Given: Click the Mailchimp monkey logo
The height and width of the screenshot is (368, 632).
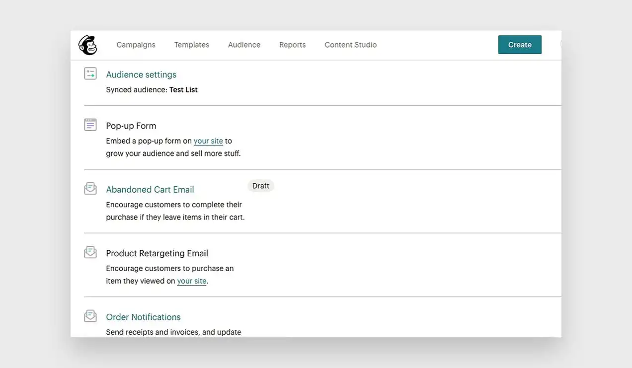Looking at the screenshot, I should [x=88, y=45].
